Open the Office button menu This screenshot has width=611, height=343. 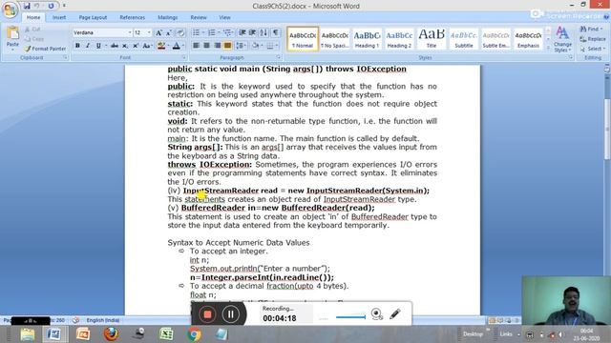(10, 10)
